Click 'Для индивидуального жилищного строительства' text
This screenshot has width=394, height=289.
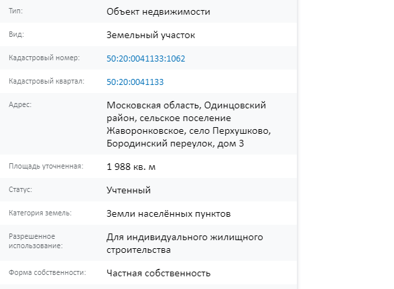point(185,244)
